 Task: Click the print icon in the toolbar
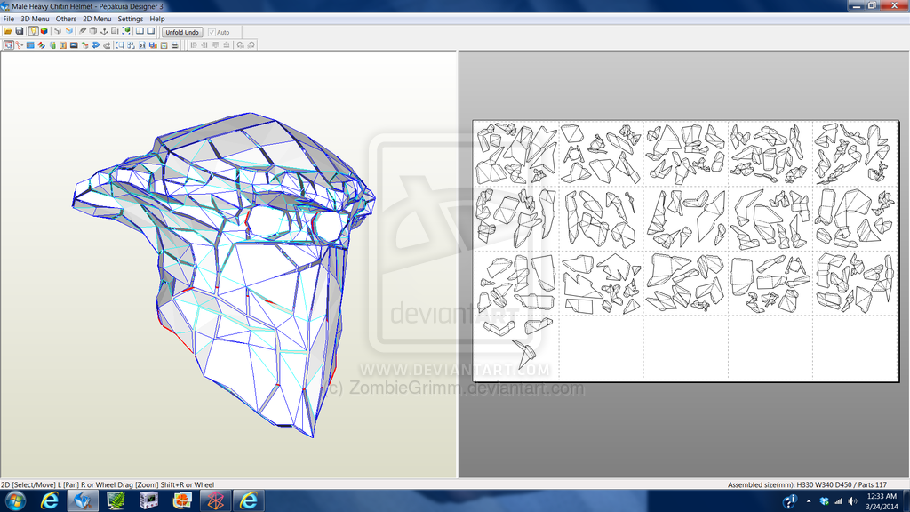click(x=175, y=45)
